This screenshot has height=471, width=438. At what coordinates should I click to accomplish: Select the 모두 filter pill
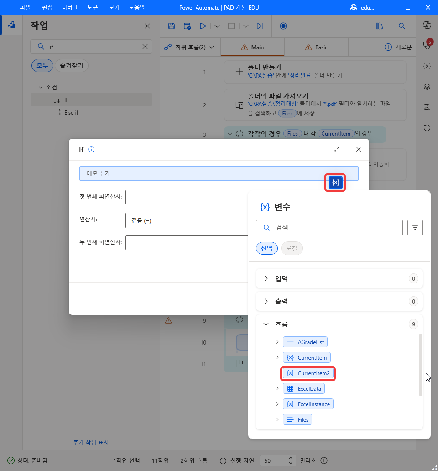[x=42, y=65]
